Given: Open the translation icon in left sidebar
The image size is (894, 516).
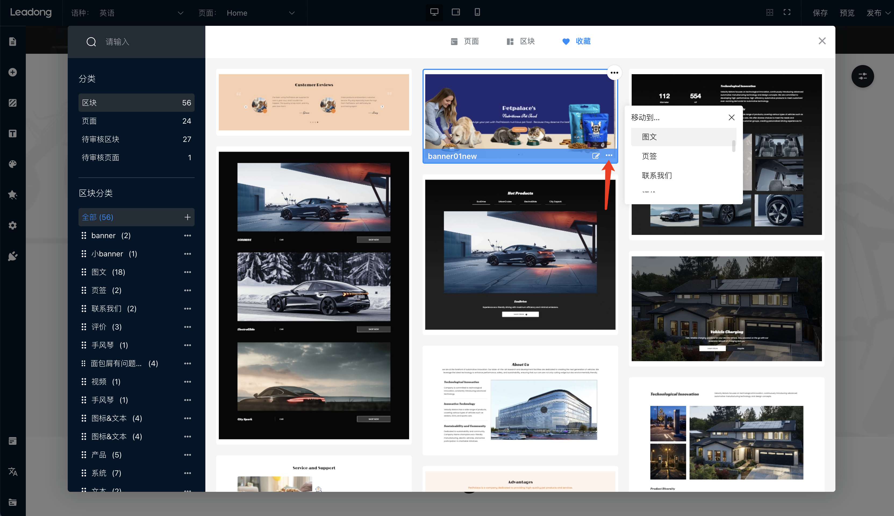Looking at the screenshot, I should [x=13, y=471].
